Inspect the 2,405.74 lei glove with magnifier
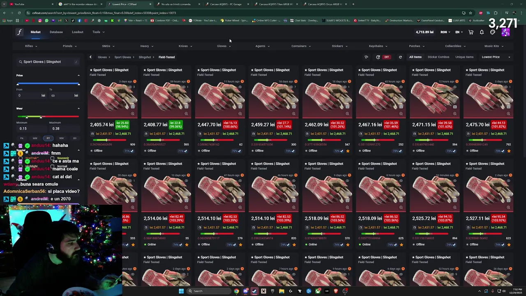Screen dimensions: 526x296 [132, 113]
